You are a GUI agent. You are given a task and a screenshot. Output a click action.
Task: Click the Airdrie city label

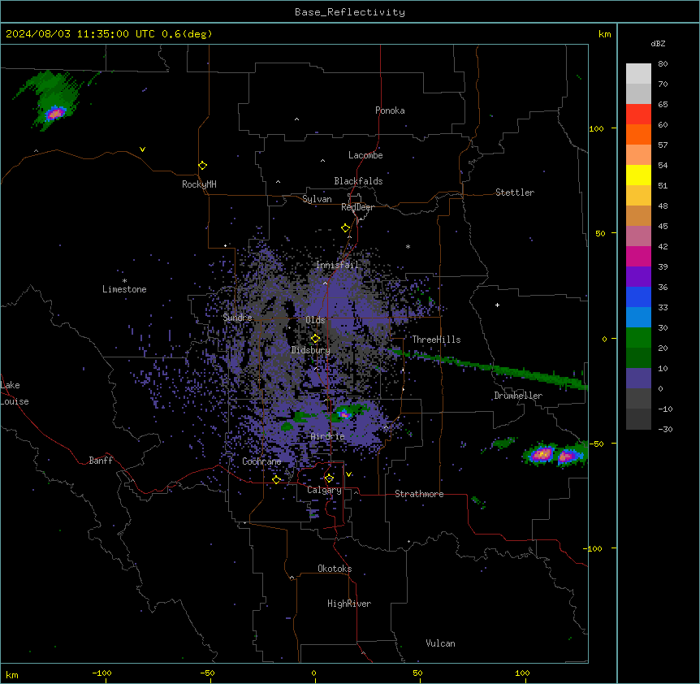328,436
